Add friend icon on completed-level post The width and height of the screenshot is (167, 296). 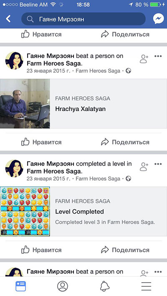tap(144, 167)
